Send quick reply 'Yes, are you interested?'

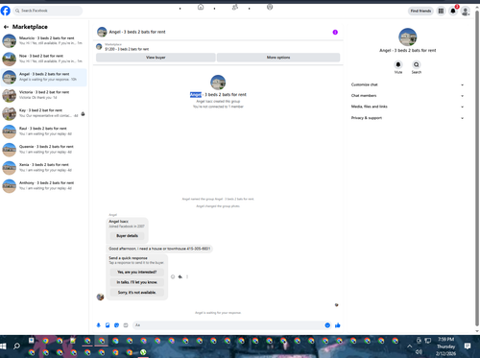[137, 272]
